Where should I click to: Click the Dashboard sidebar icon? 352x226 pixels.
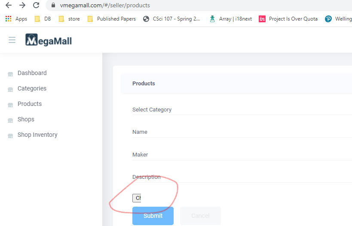[x=10, y=74]
